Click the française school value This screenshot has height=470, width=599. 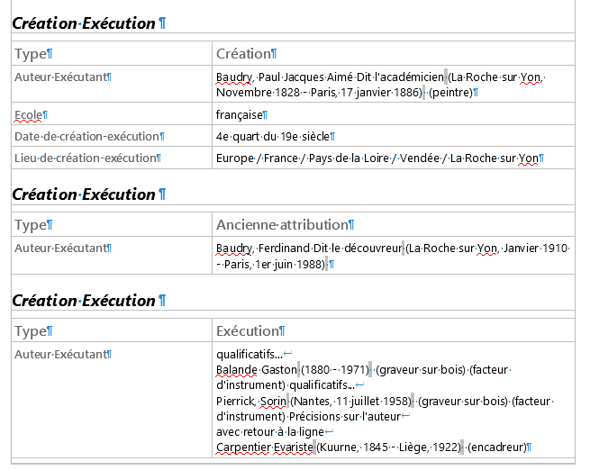(x=239, y=114)
